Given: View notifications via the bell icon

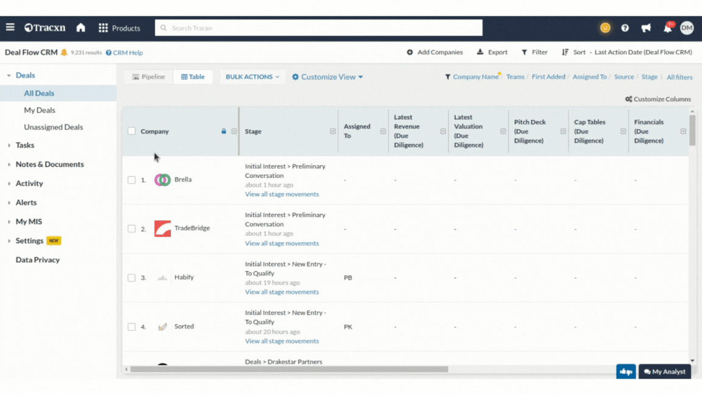Looking at the screenshot, I should coord(668,28).
